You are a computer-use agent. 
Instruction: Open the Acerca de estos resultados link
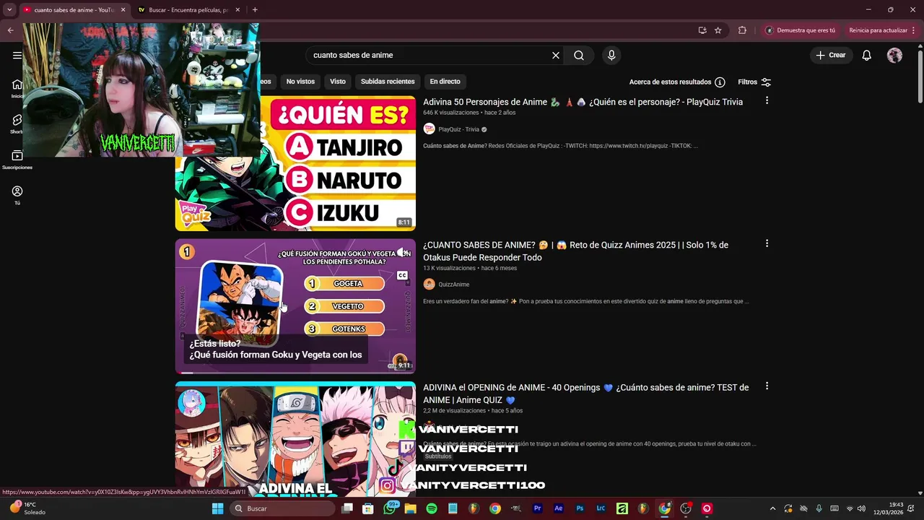[670, 82]
